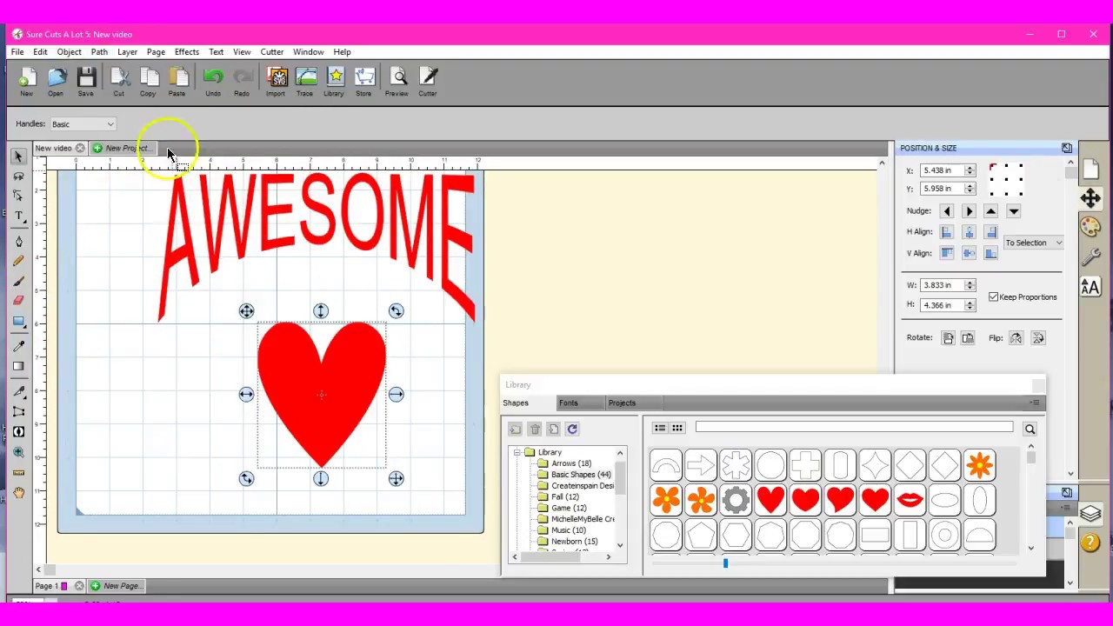Open the Layers panel icon

click(1090, 514)
